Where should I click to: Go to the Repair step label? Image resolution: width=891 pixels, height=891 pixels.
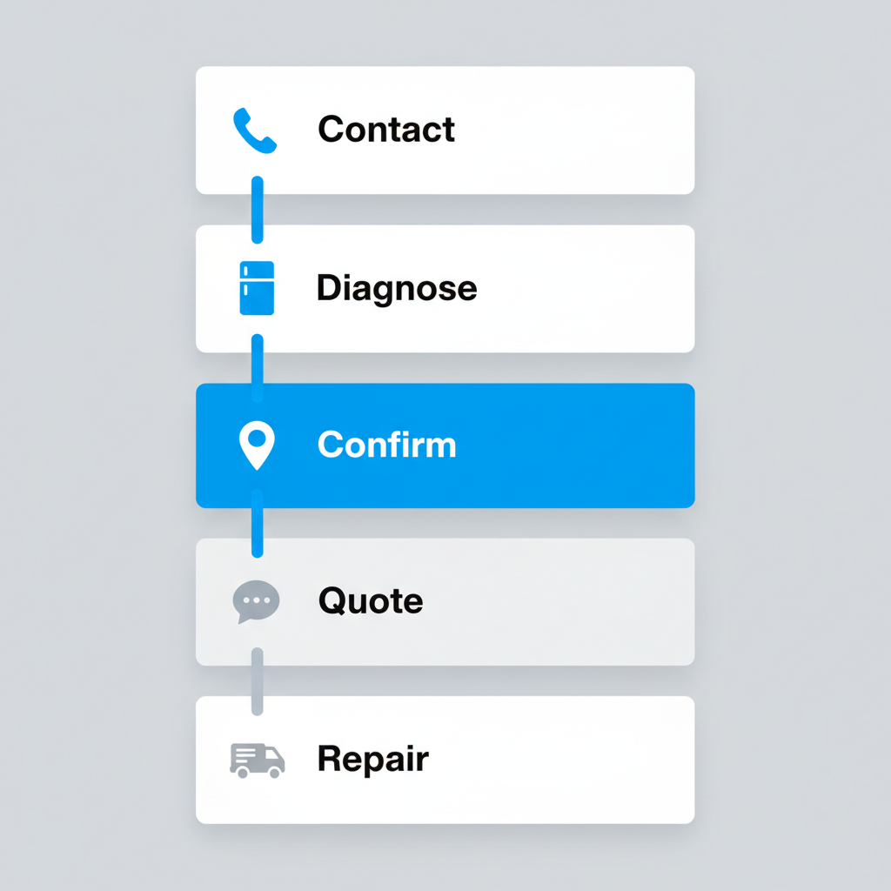coord(372,759)
